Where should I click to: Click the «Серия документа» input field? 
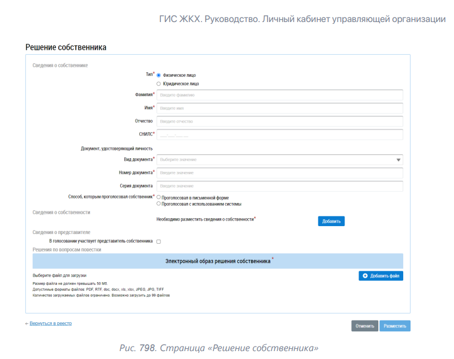click(280, 185)
